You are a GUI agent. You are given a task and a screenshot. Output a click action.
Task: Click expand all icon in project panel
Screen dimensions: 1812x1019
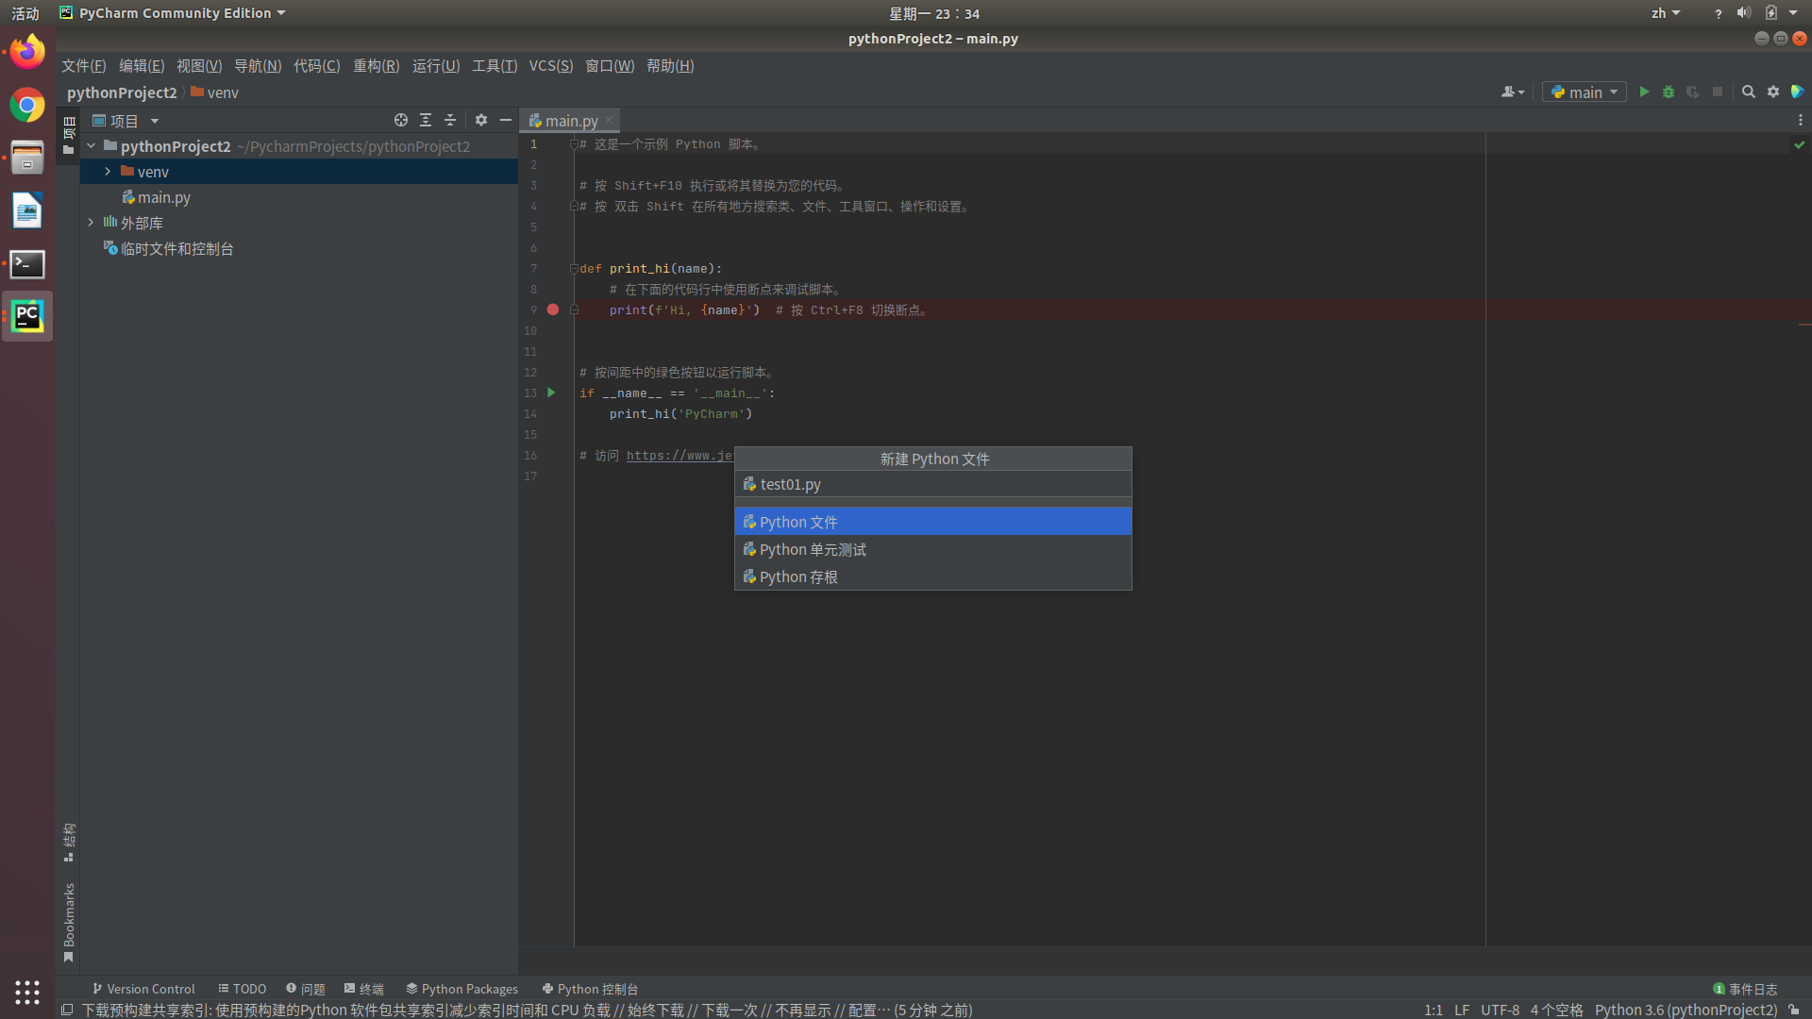[x=426, y=120]
